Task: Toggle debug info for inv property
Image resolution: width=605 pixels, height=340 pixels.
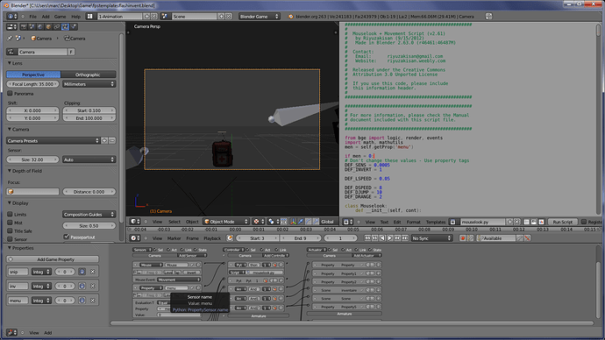Action: pos(82,286)
